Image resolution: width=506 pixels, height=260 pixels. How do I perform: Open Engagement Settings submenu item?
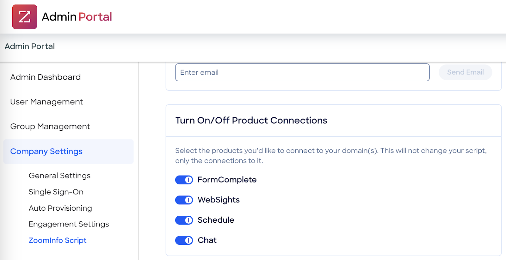(69, 224)
